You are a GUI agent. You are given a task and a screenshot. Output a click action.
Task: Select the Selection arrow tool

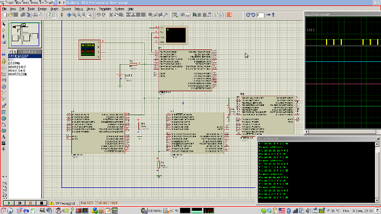point(4,24)
